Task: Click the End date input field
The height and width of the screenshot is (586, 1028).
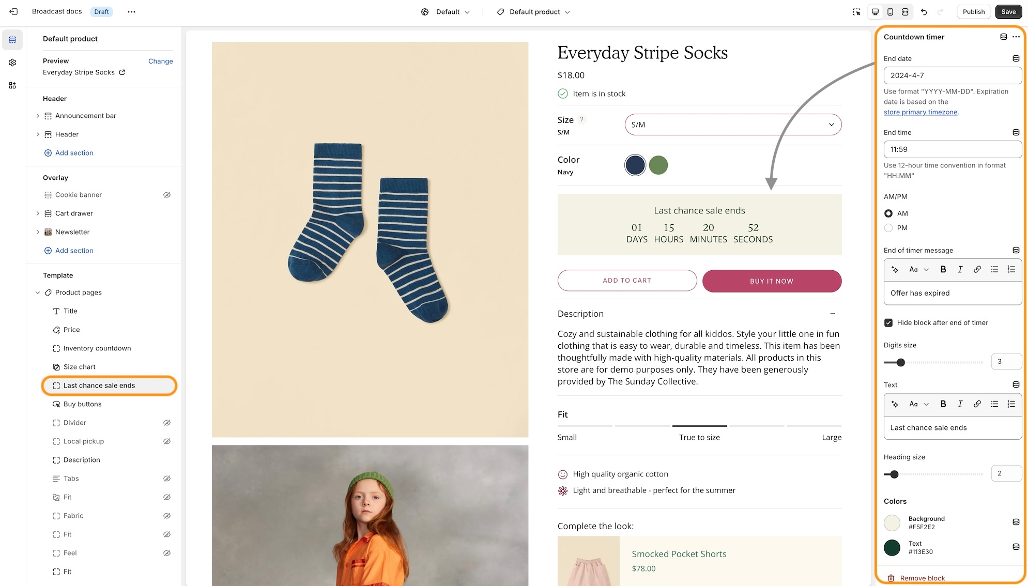Action: click(952, 75)
